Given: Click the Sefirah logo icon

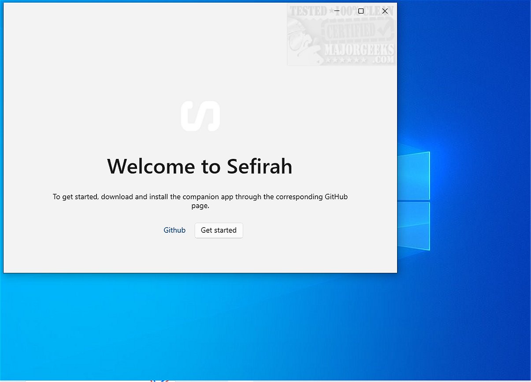Looking at the screenshot, I should pyautogui.click(x=201, y=116).
